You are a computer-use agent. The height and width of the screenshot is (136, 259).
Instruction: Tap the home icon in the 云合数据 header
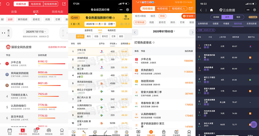[212, 10]
